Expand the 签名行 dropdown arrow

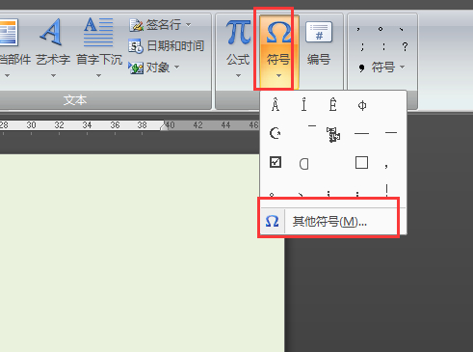pos(188,25)
